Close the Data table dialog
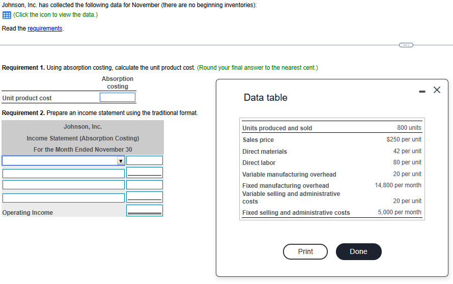The height and width of the screenshot is (284, 453). pos(437,90)
